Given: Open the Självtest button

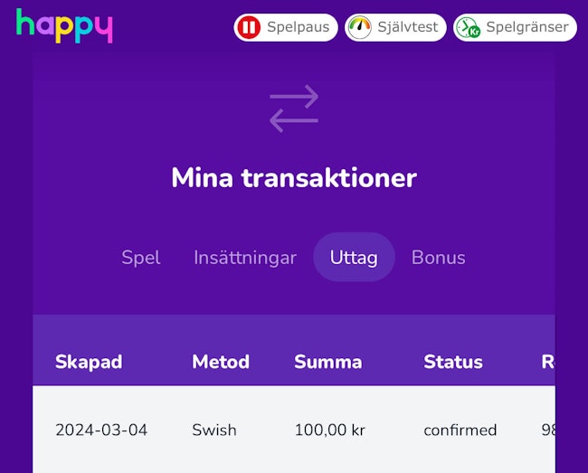Looking at the screenshot, I should (395, 27).
